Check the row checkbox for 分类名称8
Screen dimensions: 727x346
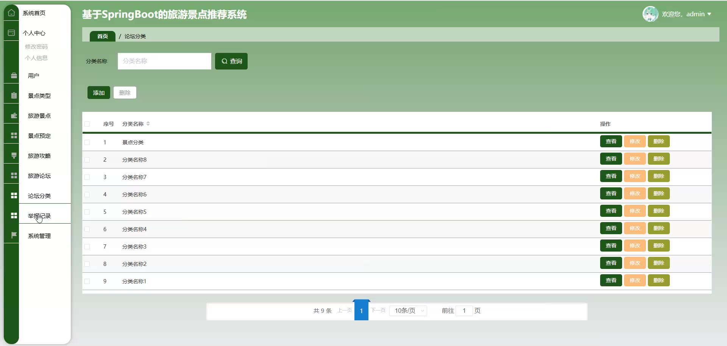pos(87,160)
